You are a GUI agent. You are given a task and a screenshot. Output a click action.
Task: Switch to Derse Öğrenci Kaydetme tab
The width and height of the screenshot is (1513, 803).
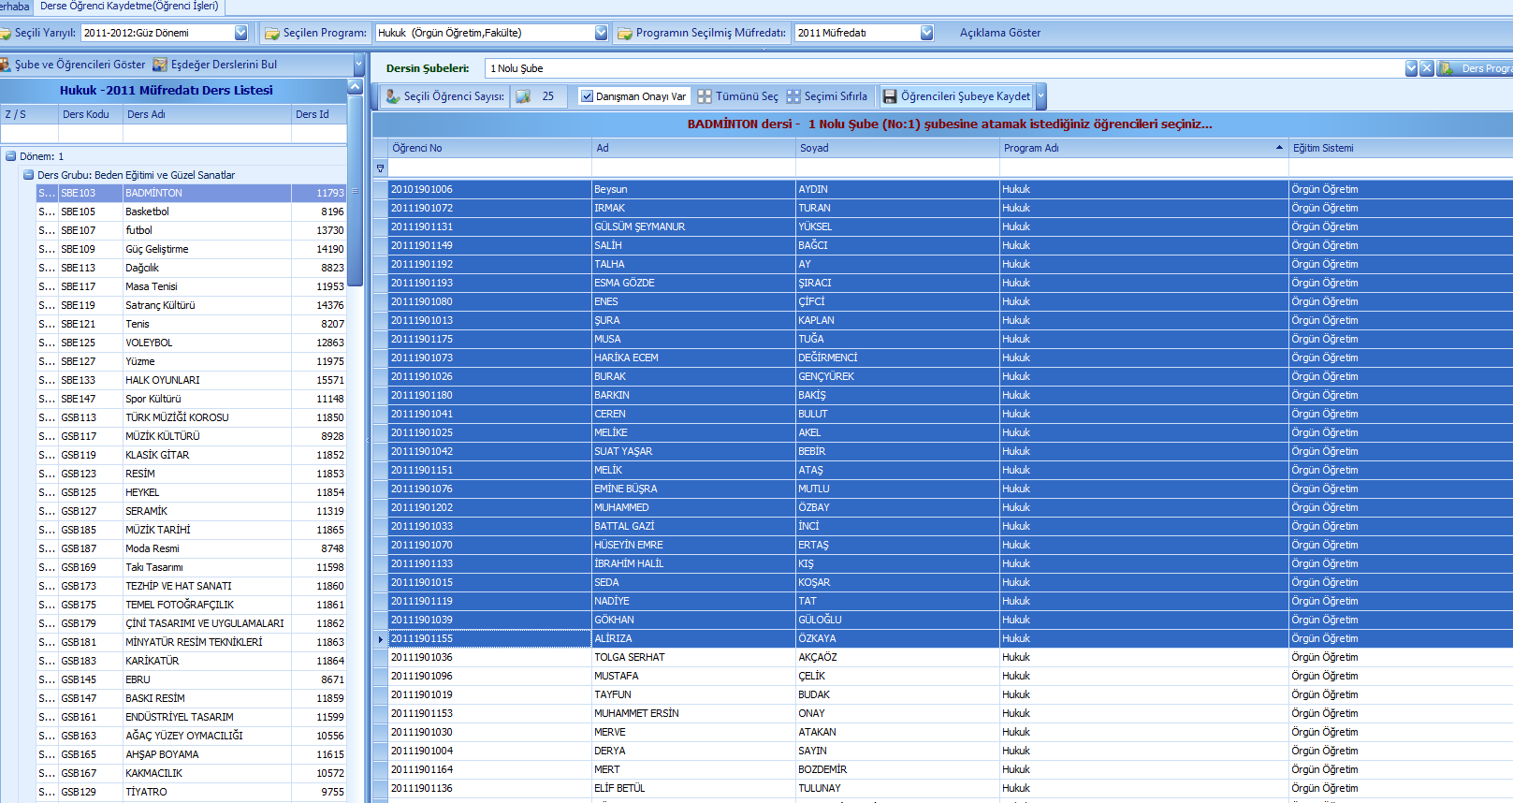coord(129,7)
